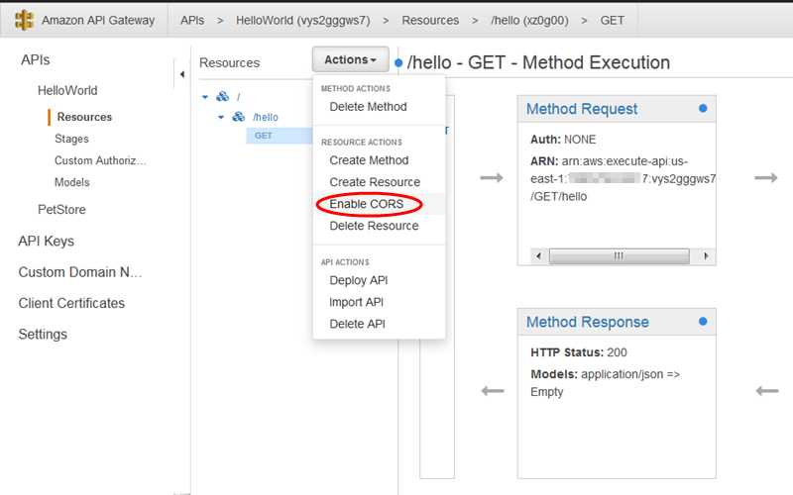Click APIs in the breadcrumb
The image size is (793, 495).
click(192, 20)
